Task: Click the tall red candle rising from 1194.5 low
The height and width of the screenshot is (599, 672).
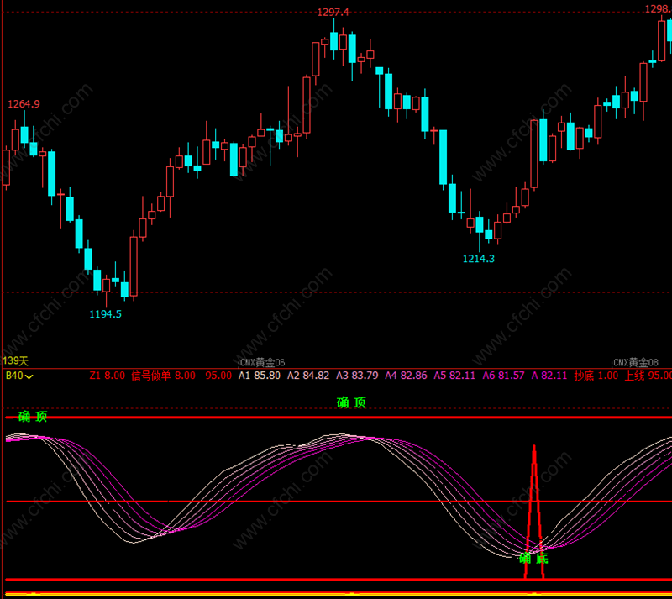Action: tap(134, 265)
